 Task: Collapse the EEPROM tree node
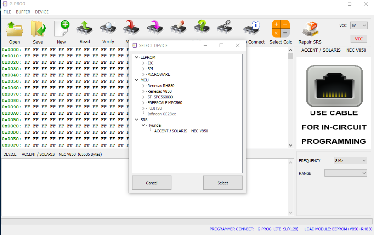coord(137,57)
